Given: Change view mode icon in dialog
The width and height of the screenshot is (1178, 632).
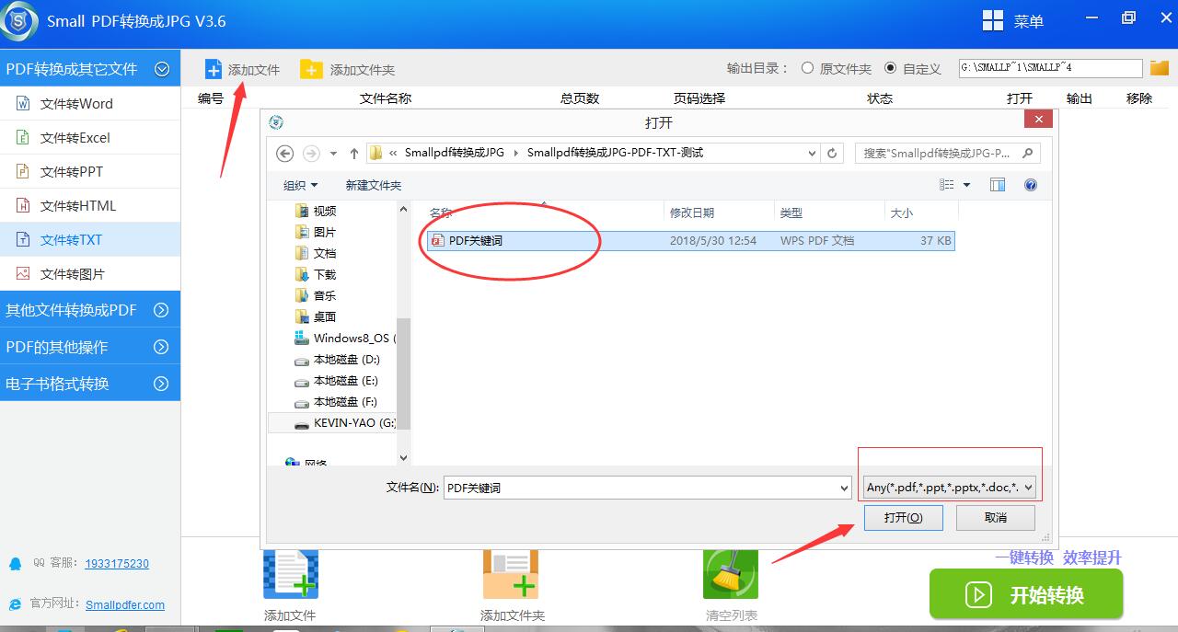Looking at the screenshot, I should (947, 185).
